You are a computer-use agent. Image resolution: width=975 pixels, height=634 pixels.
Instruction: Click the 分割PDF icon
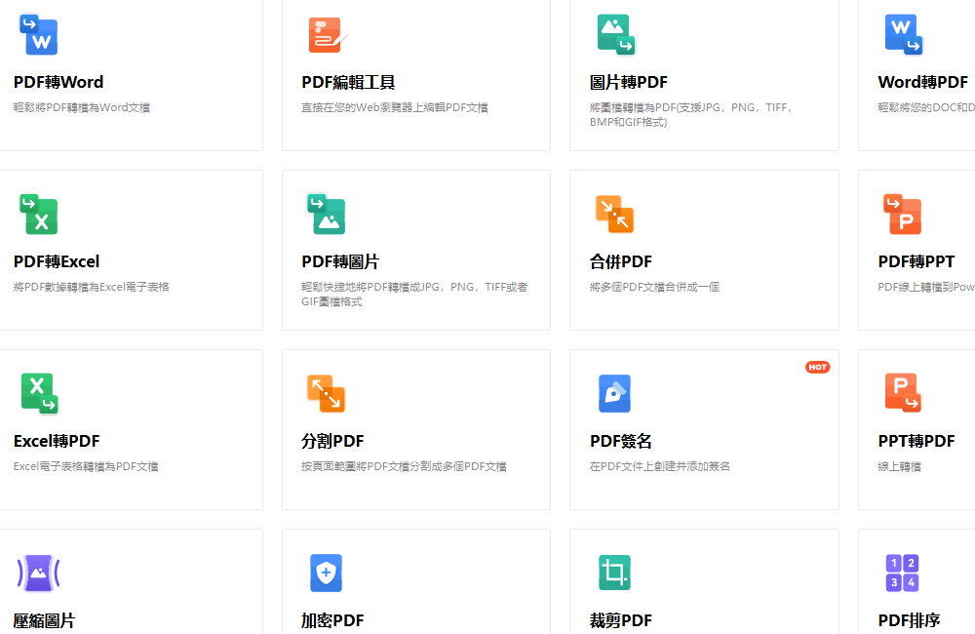point(326,393)
